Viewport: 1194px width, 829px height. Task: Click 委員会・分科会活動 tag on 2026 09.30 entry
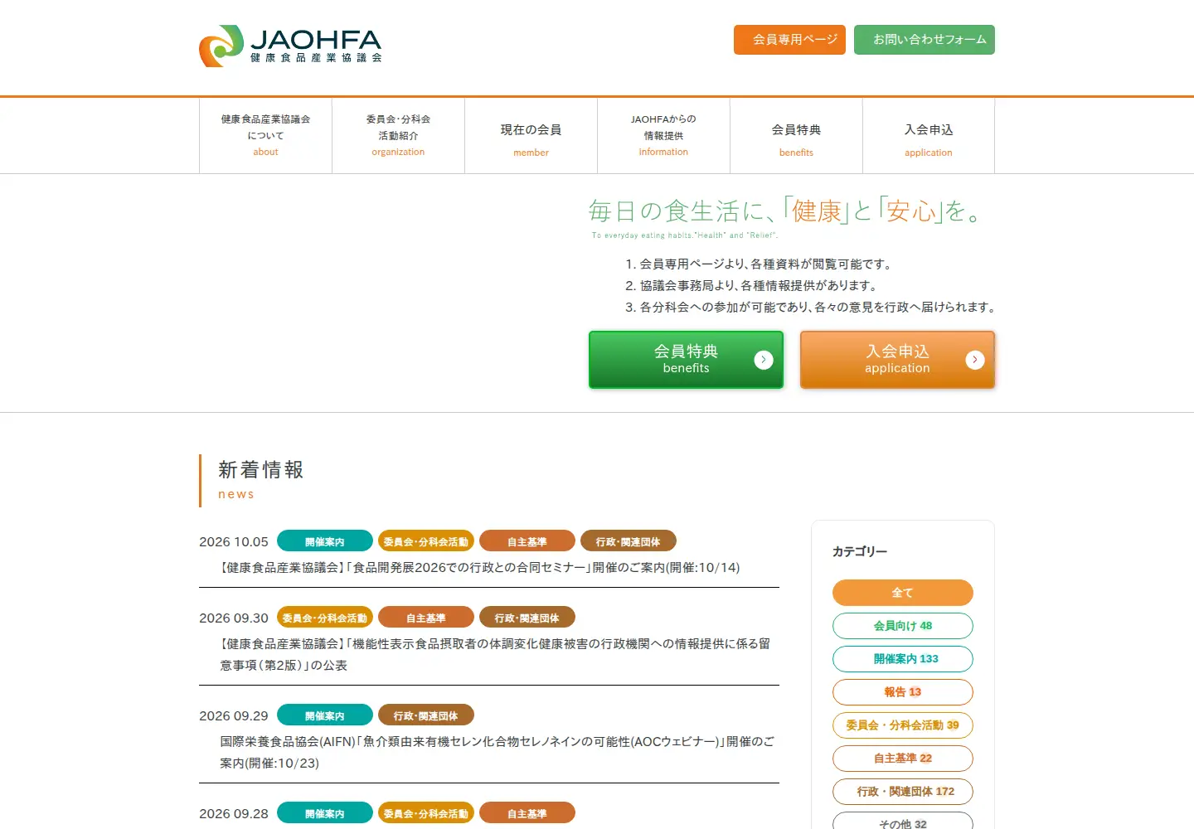coord(325,618)
